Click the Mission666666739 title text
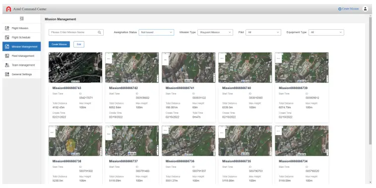The image size is (376, 188). [x=293, y=88]
